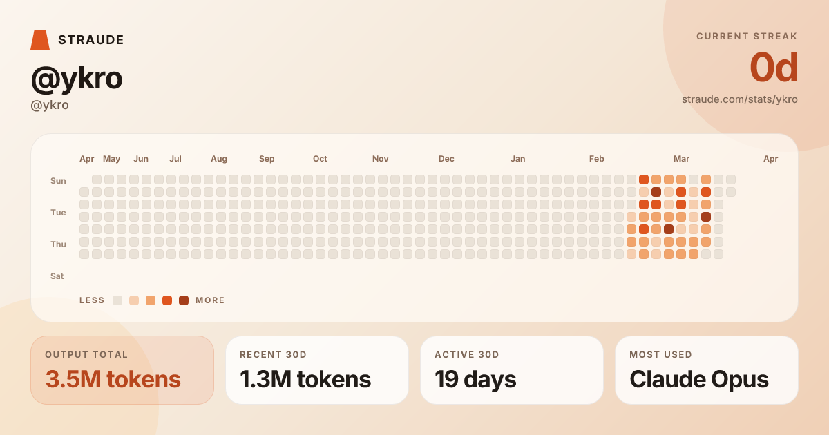The width and height of the screenshot is (829, 435).
Task: Click the Most Used Claude Opus card
Action: (707, 370)
